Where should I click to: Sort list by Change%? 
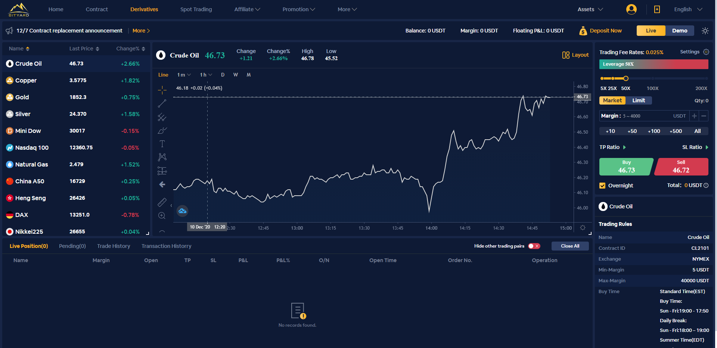coord(131,49)
